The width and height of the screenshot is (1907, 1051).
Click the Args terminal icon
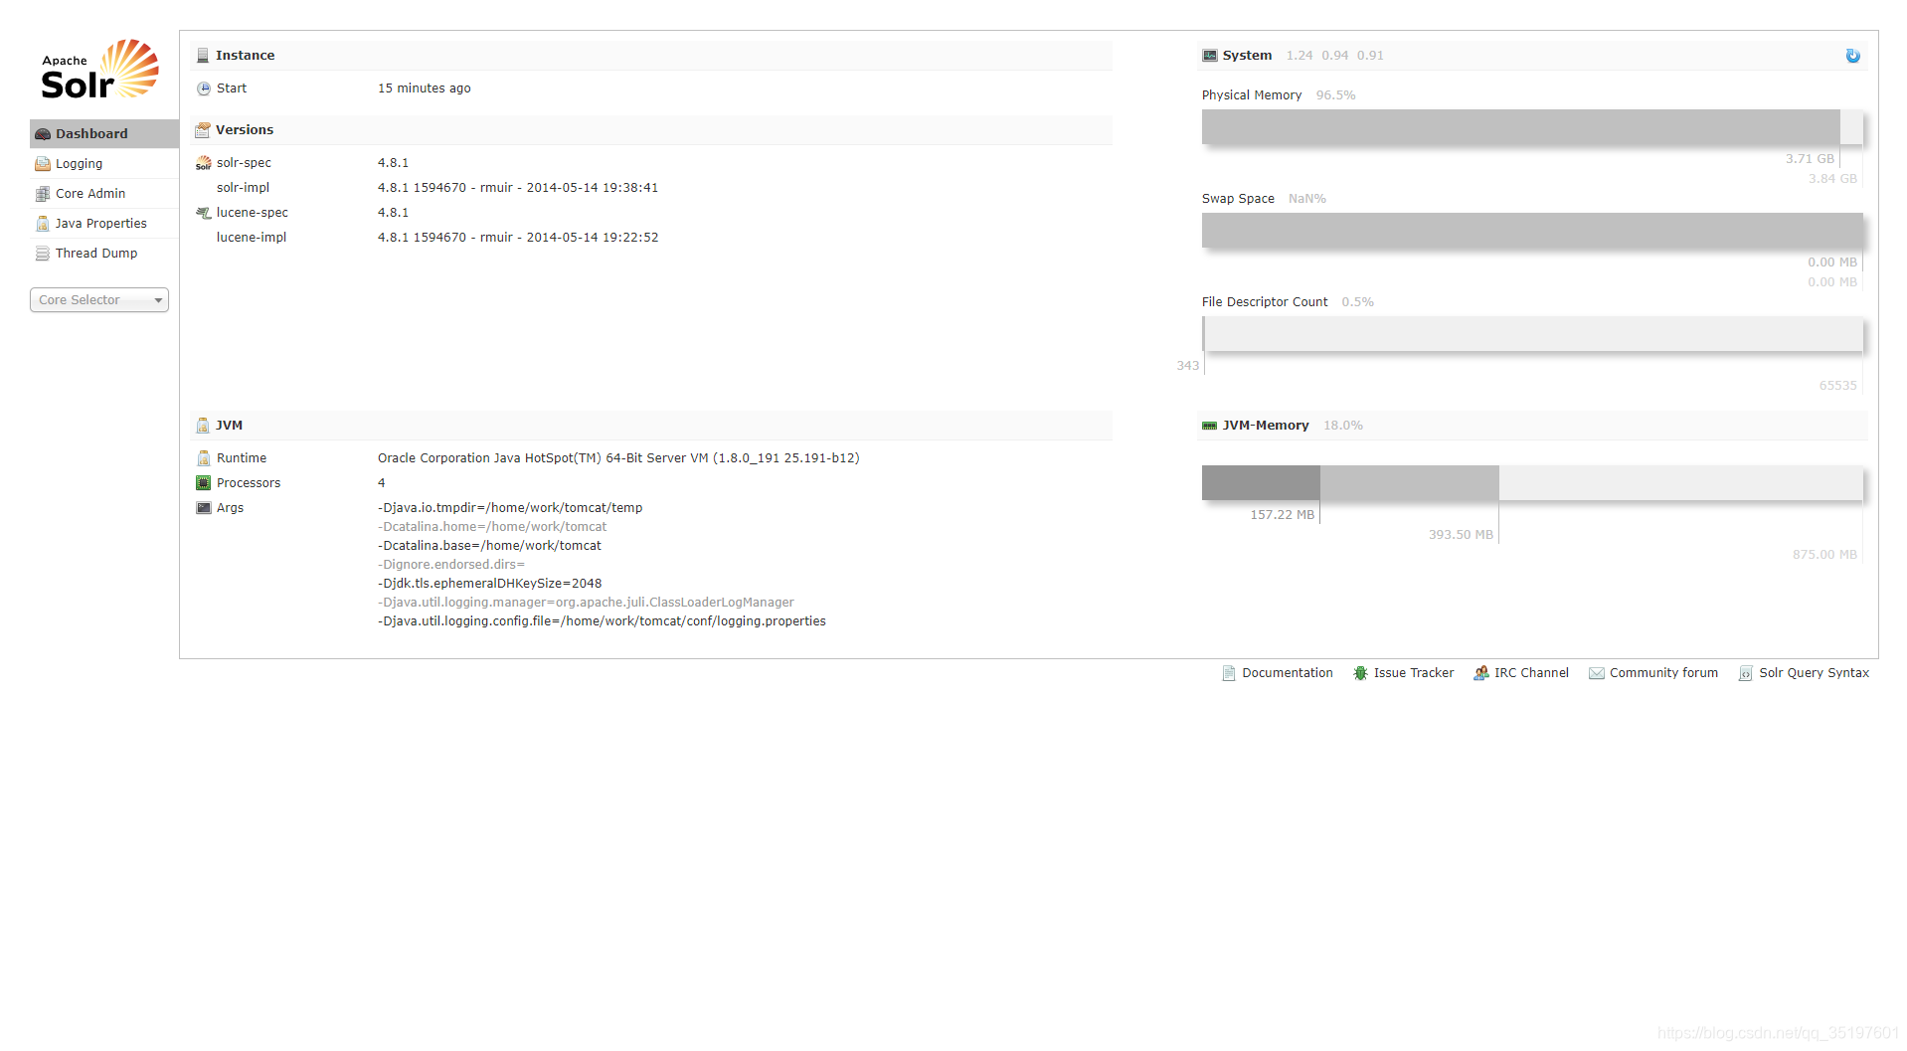coord(204,508)
